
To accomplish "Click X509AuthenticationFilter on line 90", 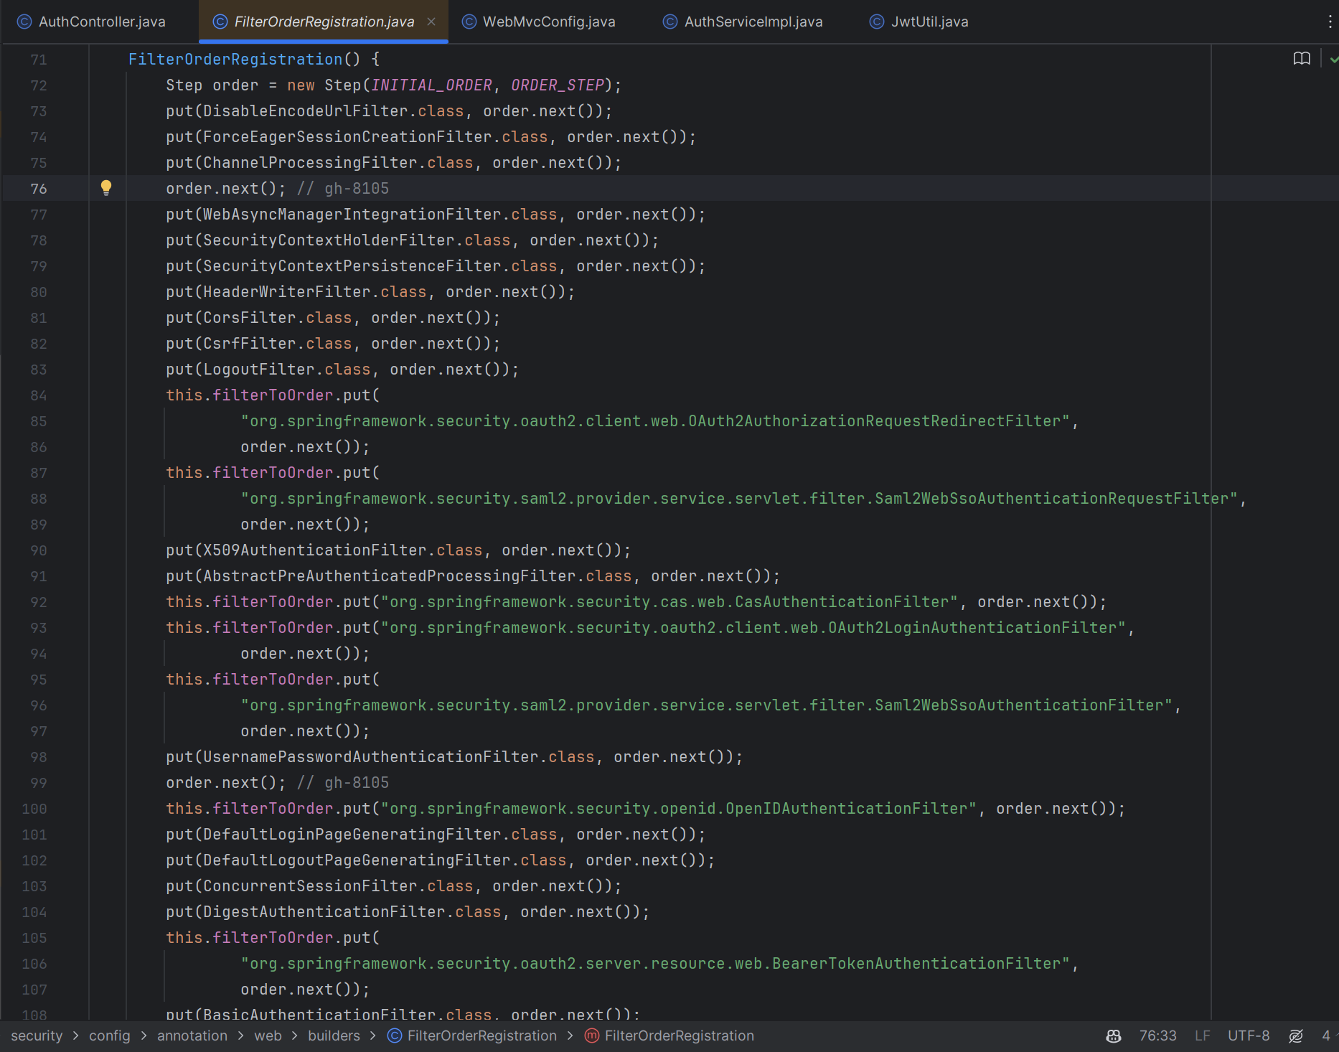I will pos(315,550).
